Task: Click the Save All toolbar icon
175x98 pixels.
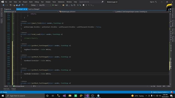Action: click(x=19, y=5)
